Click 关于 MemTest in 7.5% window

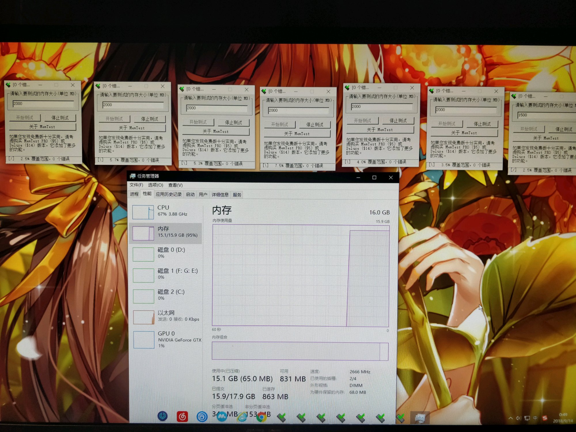click(x=297, y=134)
